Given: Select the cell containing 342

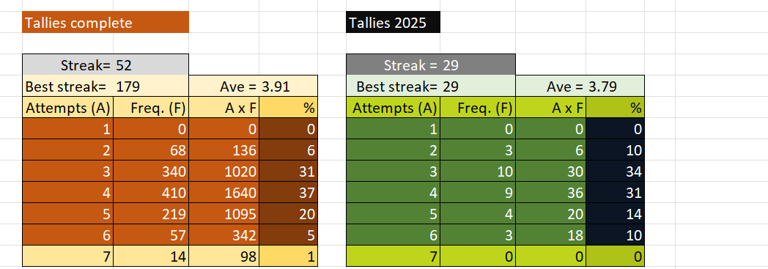Looking at the screenshot, I should [x=224, y=235].
